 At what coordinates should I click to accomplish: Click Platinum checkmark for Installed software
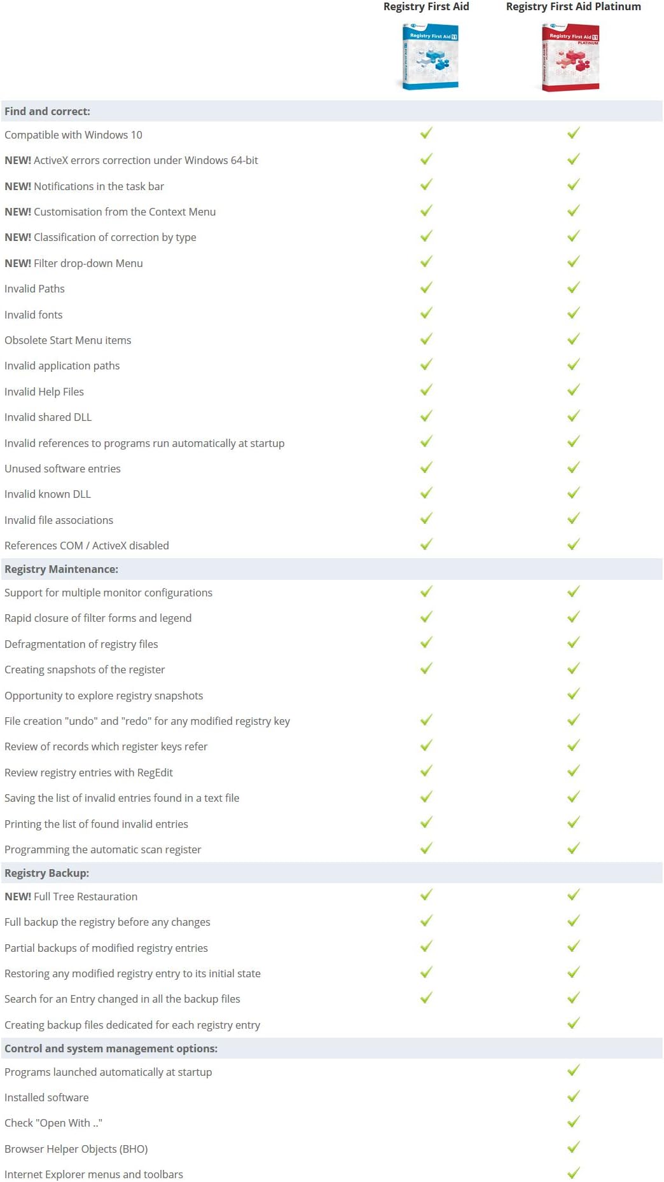click(x=573, y=1097)
